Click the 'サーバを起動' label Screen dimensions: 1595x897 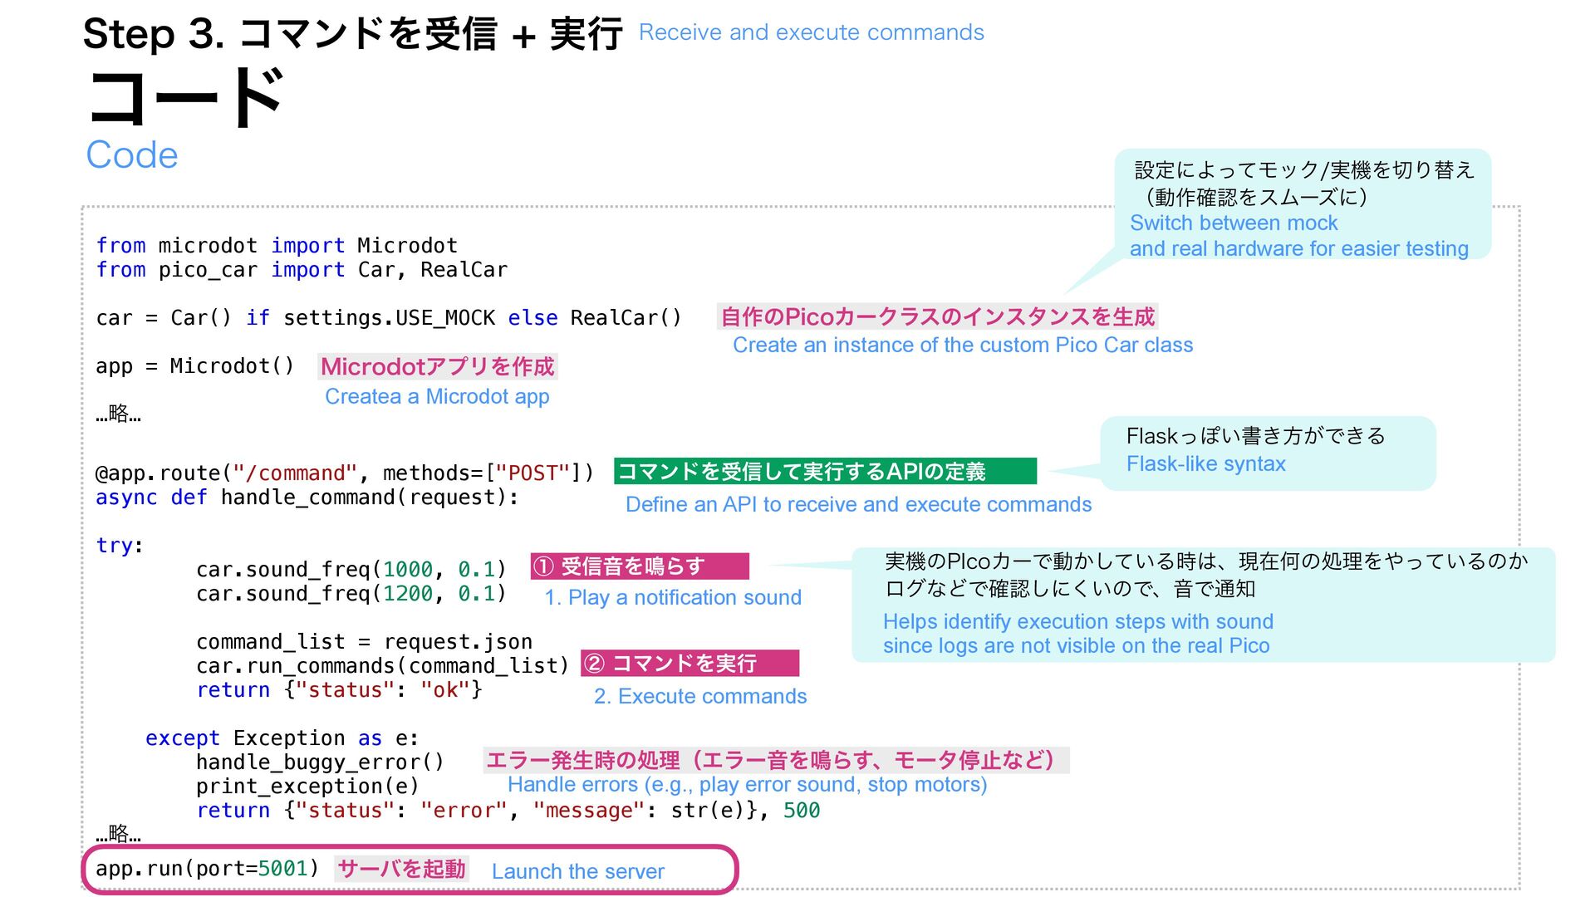[x=401, y=869]
